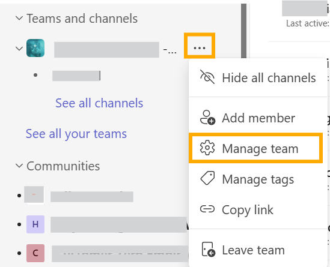
Task: Click the Leave team door icon
Action: tap(208, 250)
